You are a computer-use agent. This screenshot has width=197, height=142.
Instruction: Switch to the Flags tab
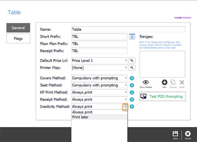click(x=18, y=39)
